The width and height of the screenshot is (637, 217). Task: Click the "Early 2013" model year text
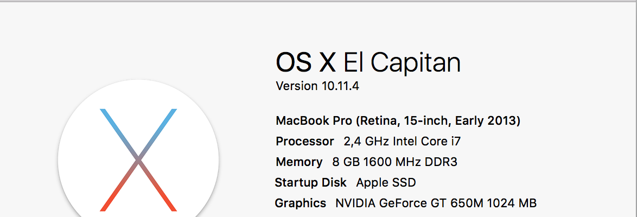tap(486, 120)
